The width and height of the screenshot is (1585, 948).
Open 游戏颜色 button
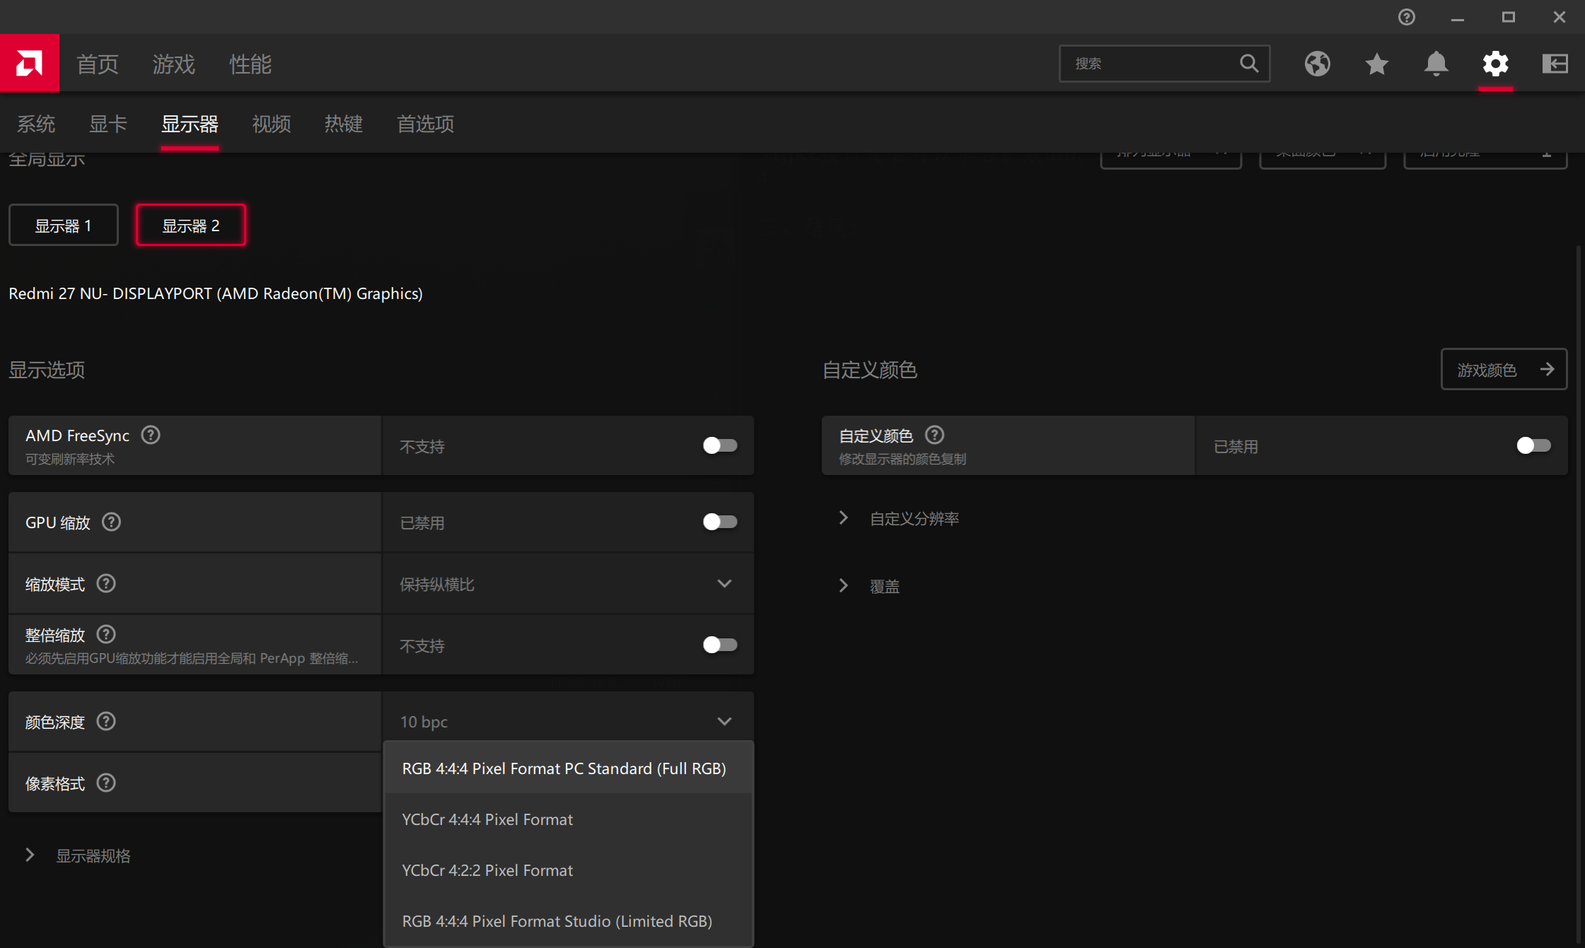pyautogui.click(x=1504, y=369)
